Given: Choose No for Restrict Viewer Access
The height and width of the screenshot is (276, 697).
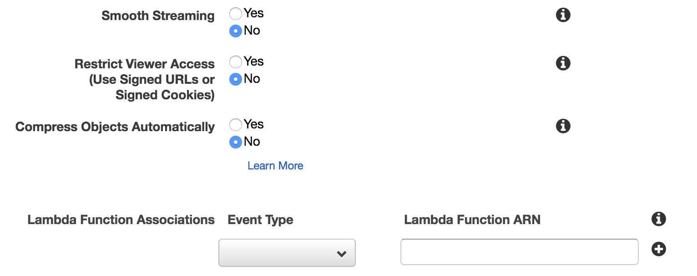Looking at the screenshot, I should pos(235,79).
